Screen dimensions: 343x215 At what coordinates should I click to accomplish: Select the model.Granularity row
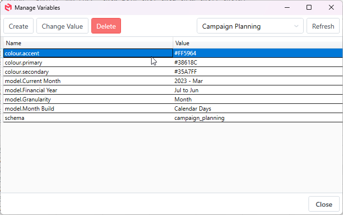point(87,99)
